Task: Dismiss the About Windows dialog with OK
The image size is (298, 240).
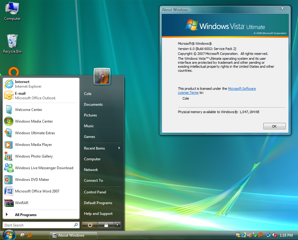Action: (x=274, y=126)
